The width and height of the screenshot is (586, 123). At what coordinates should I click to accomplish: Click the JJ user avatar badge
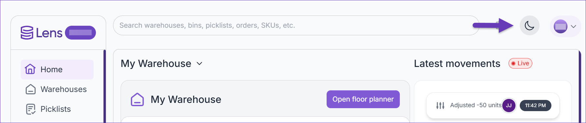click(x=509, y=106)
